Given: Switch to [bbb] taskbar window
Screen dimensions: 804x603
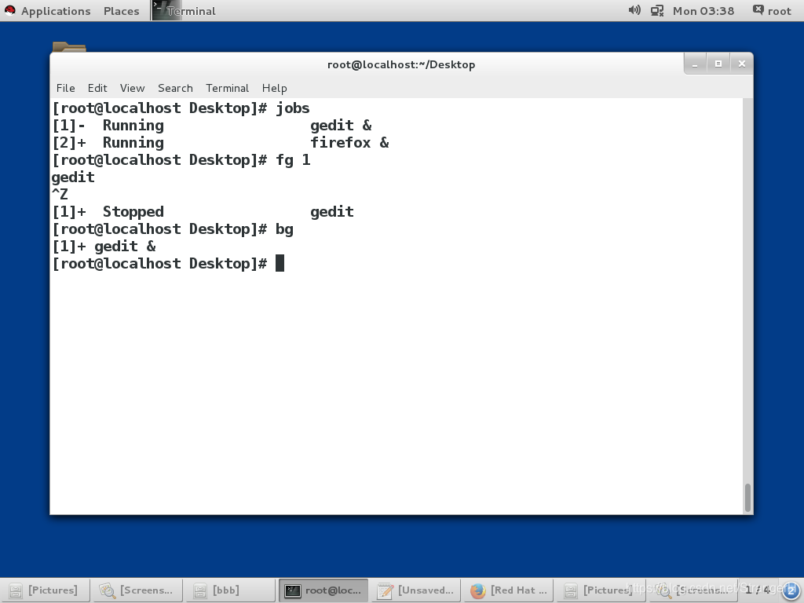Looking at the screenshot, I should pyautogui.click(x=229, y=590).
